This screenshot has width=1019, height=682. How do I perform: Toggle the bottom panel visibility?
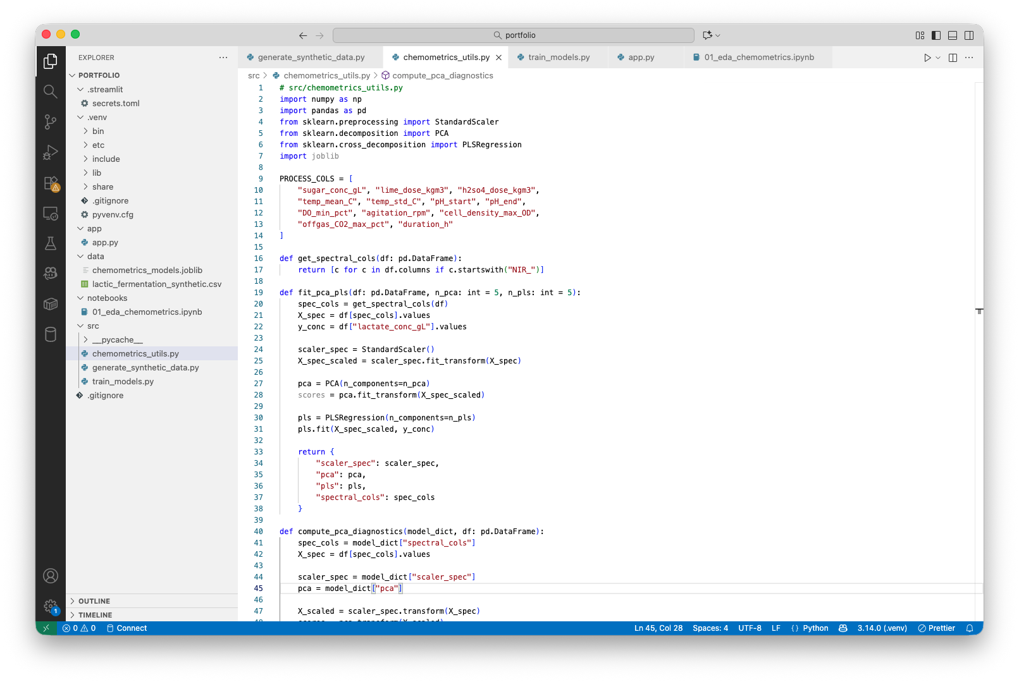click(x=953, y=35)
